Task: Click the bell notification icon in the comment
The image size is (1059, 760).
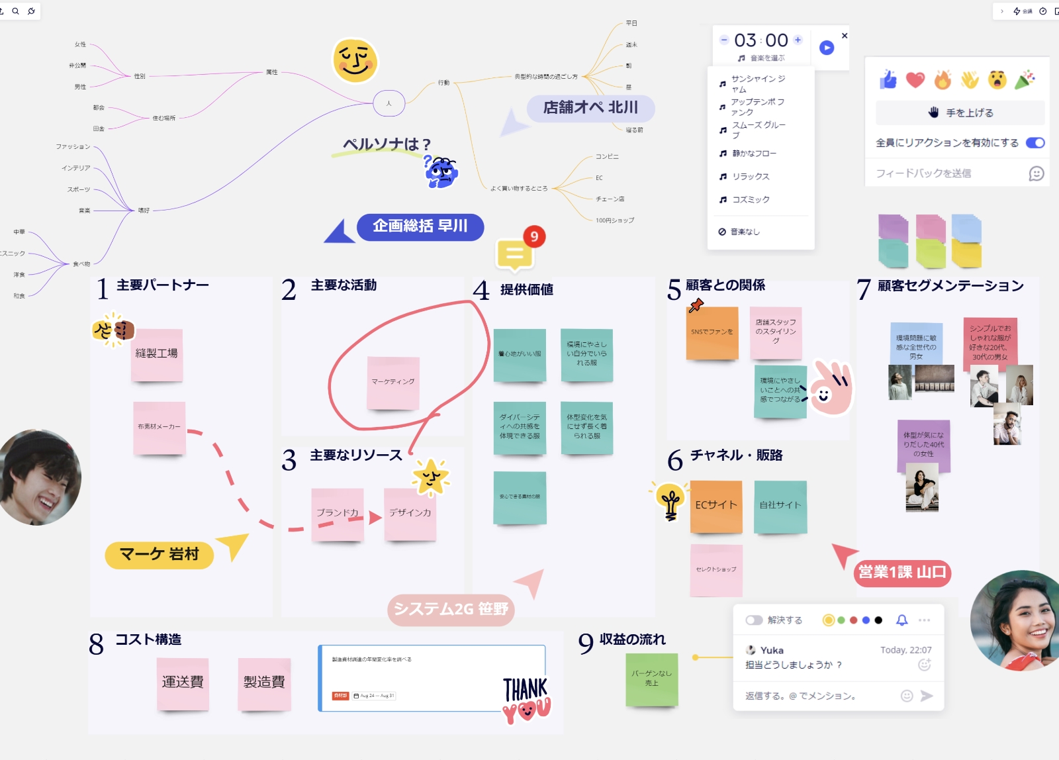Action: (x=901, y=620)
